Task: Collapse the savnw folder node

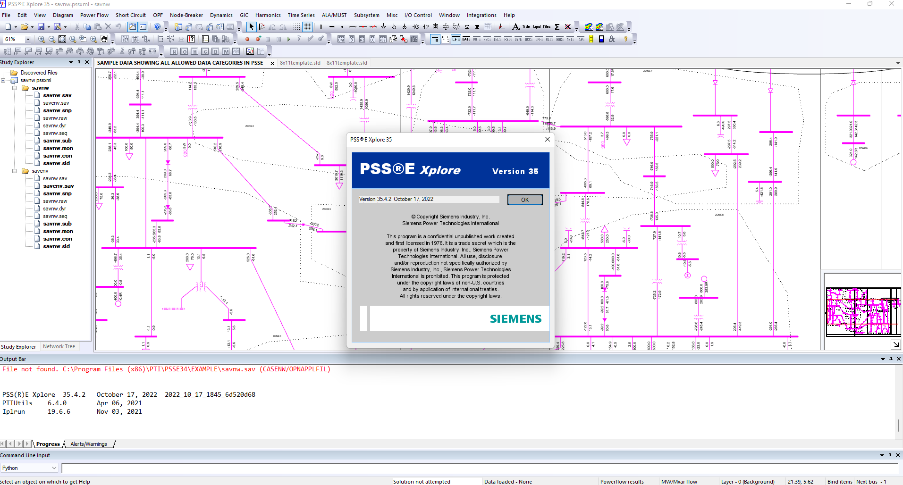Action: pos(15,88)
